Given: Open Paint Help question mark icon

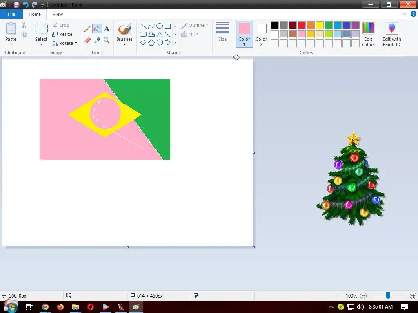Looking at the screenshot, I should point(413,14).
